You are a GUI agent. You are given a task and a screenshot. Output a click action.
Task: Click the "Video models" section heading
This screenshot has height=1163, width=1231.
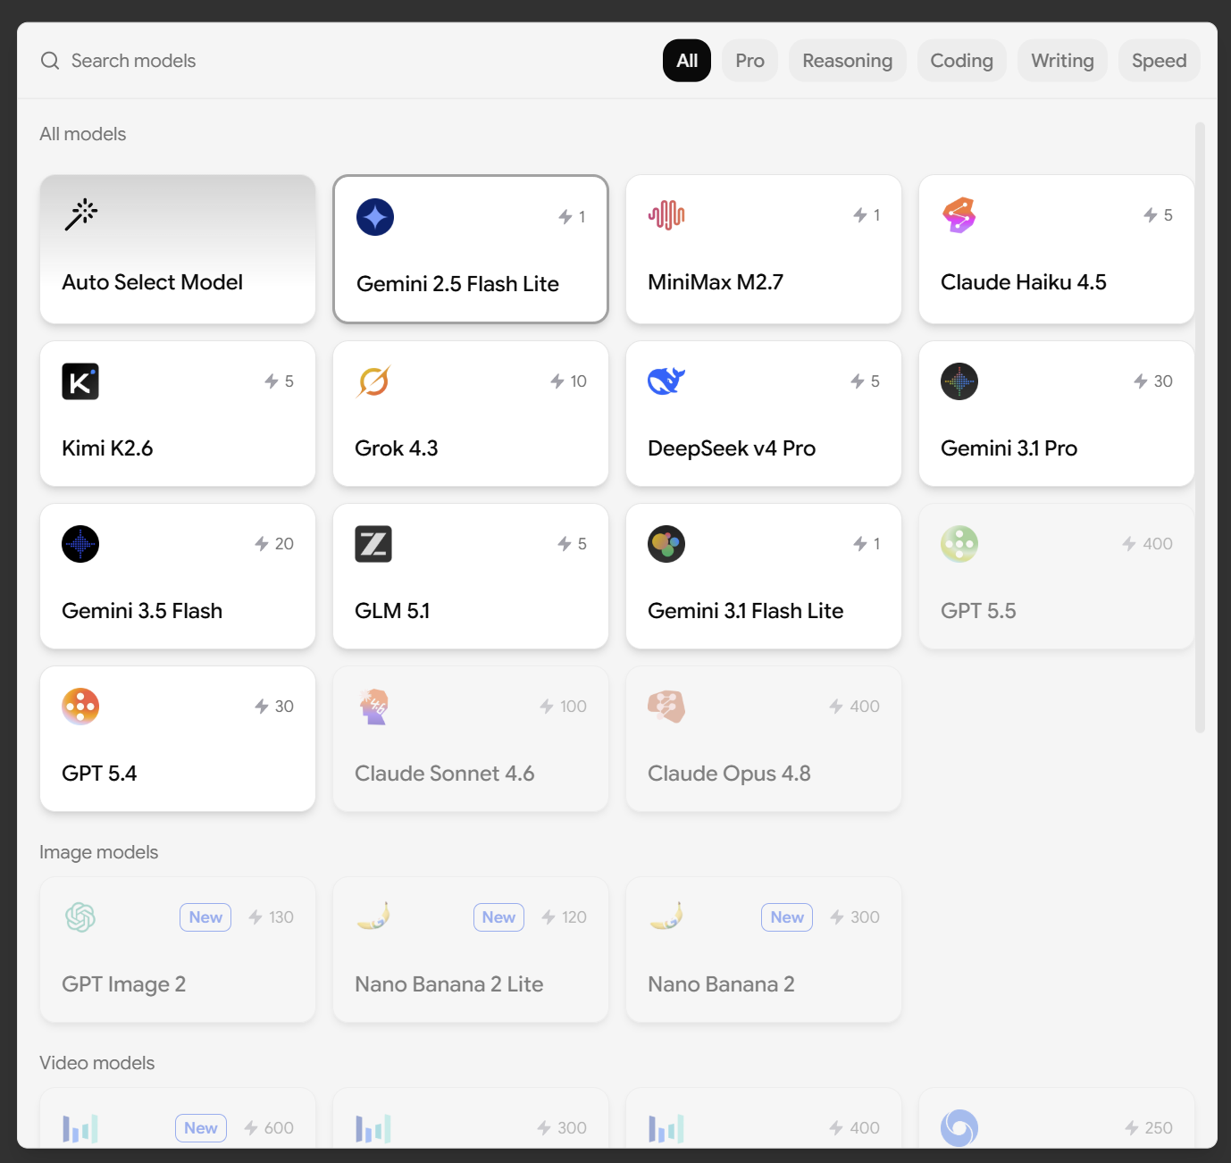pos(97,1063)
